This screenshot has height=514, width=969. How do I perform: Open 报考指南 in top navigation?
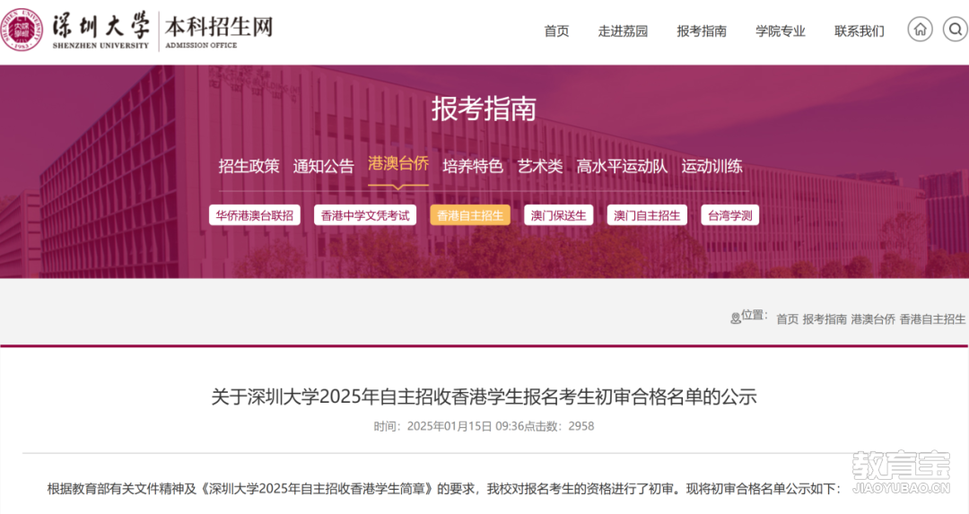[702, 30]
